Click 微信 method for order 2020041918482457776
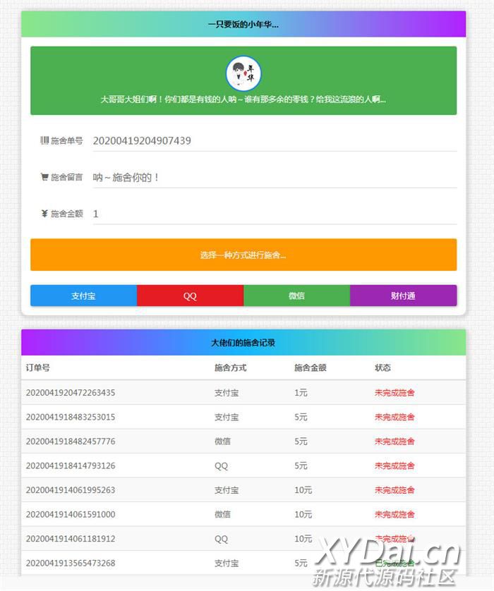The image size is (494, 591). (222, 441)
